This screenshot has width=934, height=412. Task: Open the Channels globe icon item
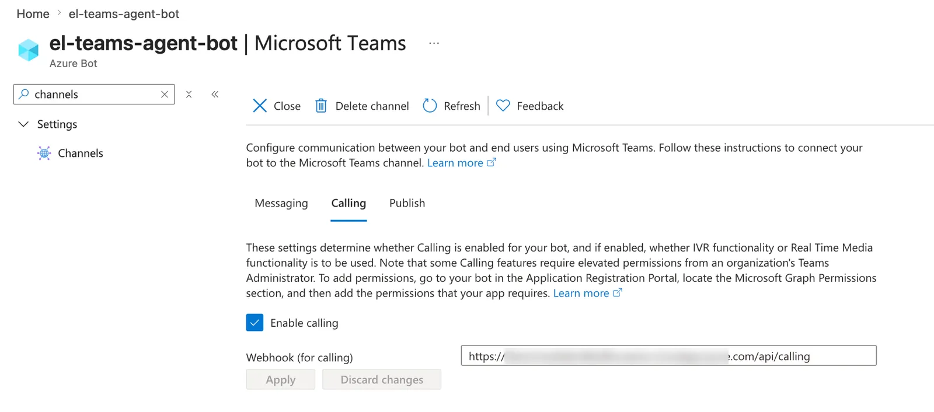[x=44, y=153]
